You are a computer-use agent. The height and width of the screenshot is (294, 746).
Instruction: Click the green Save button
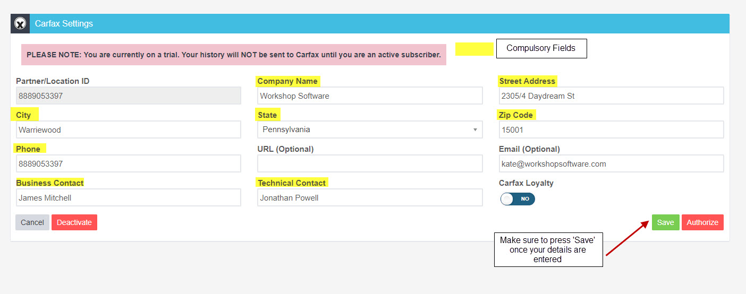[665, 222]
